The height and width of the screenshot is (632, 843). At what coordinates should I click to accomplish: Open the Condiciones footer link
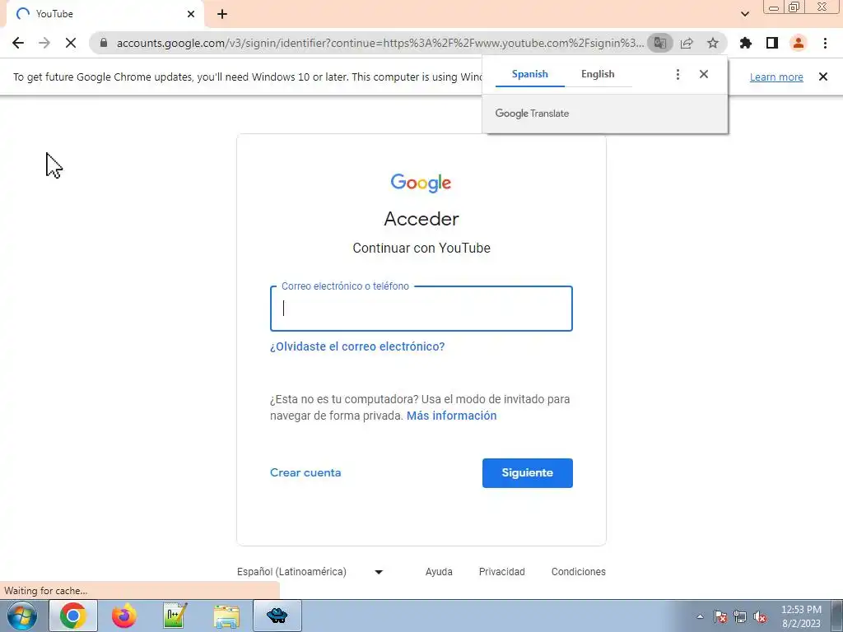point(579,572)
